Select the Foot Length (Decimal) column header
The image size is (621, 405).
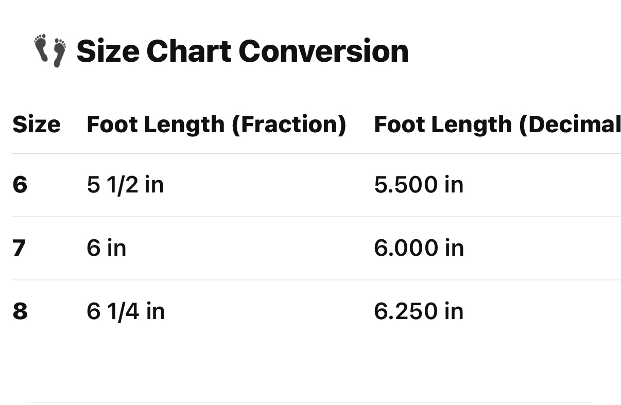tap(497, 125)
